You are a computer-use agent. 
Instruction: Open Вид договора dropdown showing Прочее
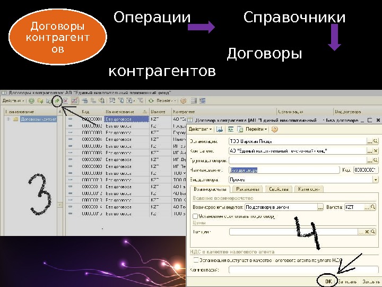point(376,180)
